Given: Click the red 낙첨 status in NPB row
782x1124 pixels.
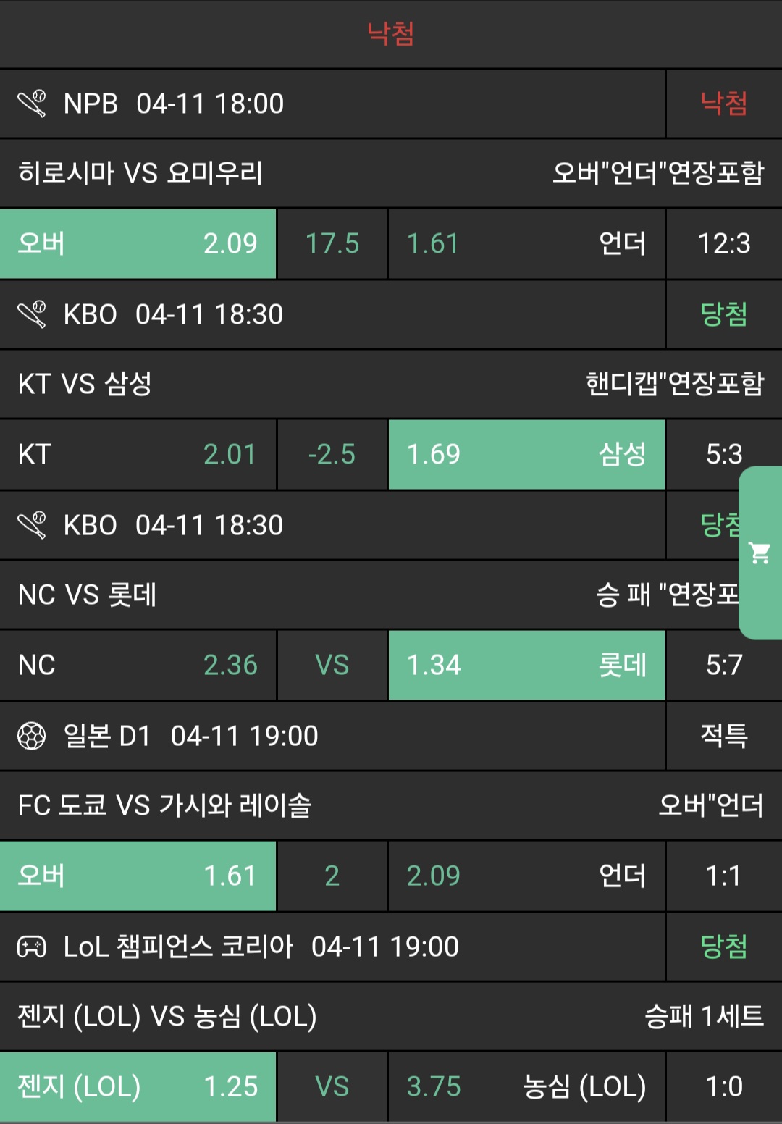Looking at the screenshot, I should pos(723,104).
